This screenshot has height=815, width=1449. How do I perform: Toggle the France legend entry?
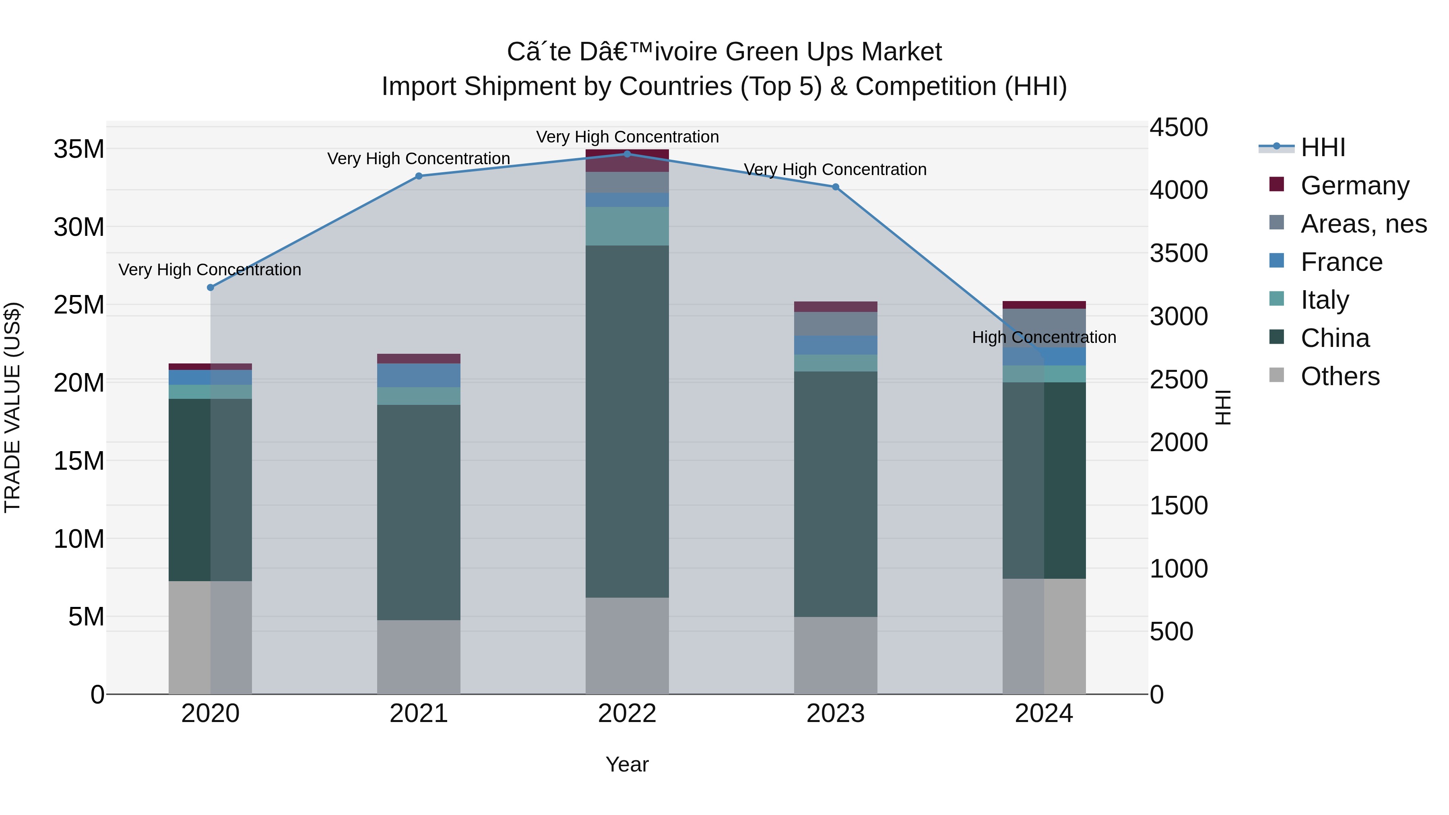pos(1325,262)
